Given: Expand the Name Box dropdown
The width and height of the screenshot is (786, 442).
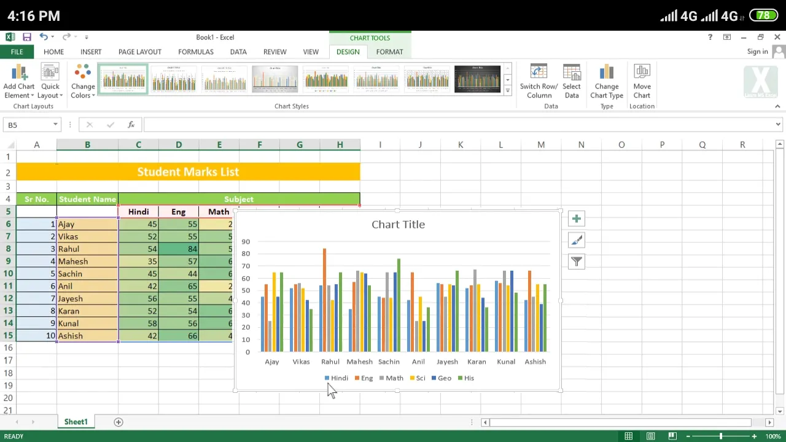Looking at the screenshot, I should point(55,125).
